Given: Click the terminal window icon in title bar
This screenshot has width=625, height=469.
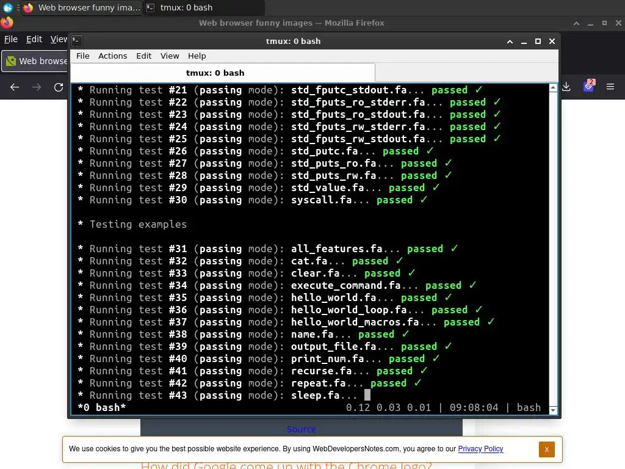Looking at the screenshot, I should 77,41.
